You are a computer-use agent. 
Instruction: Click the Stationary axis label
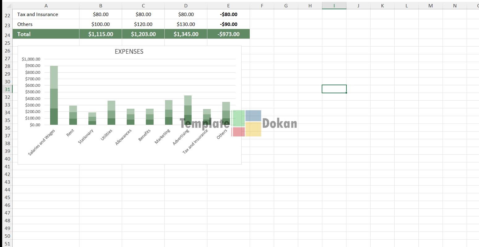86,136
